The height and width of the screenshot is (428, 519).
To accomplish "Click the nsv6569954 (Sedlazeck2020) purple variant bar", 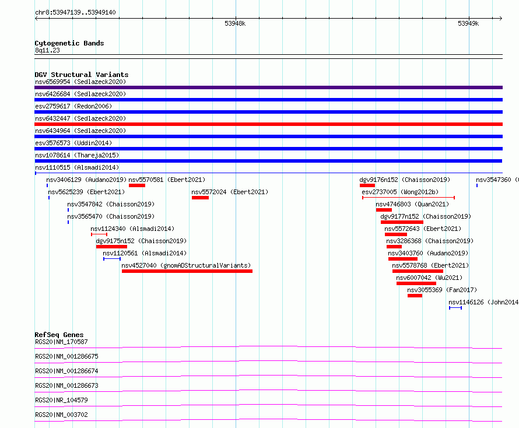I will [268, 87].
